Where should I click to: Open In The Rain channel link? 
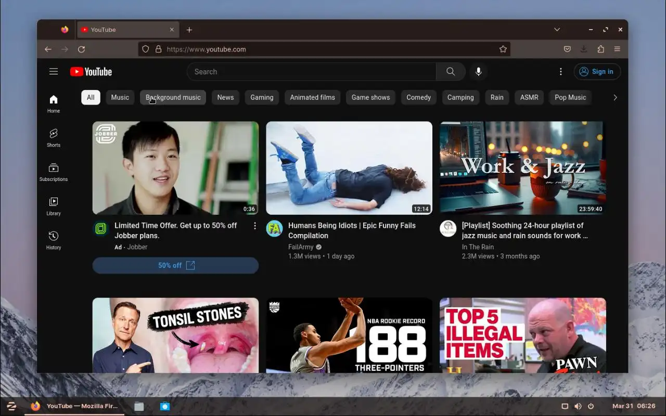click(x=478, y=247)
